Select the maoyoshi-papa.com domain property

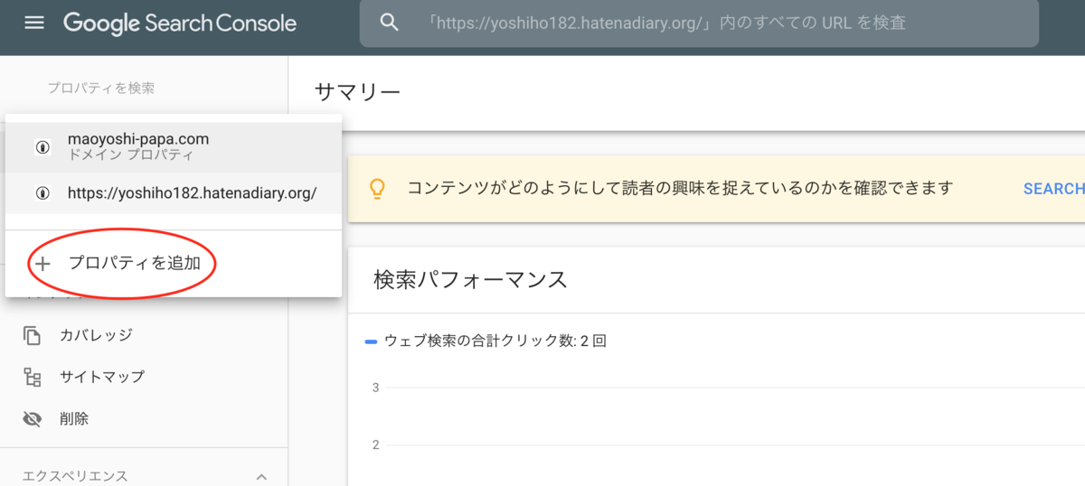(174, 146)
